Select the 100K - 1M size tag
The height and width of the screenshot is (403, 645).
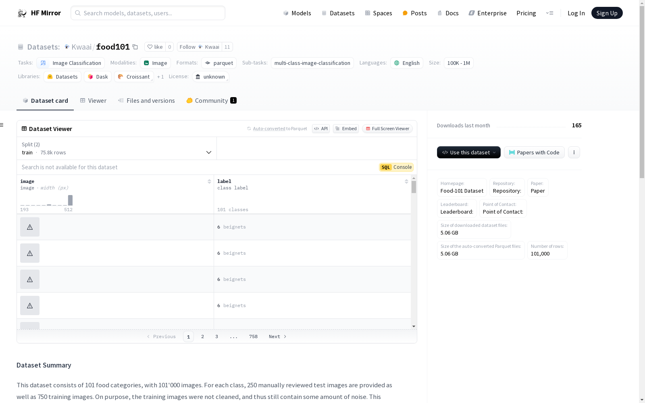[x=459, y=63]
